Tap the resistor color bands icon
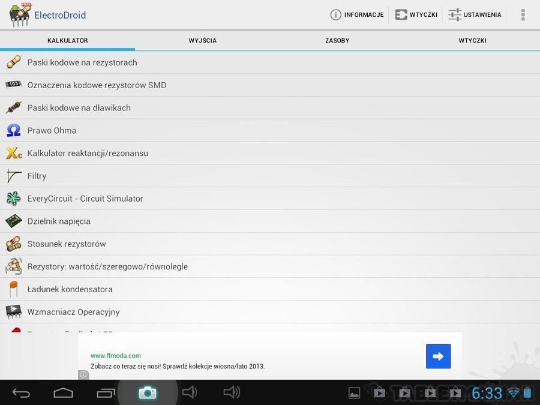540x405 pixels. tap(13, 62)
